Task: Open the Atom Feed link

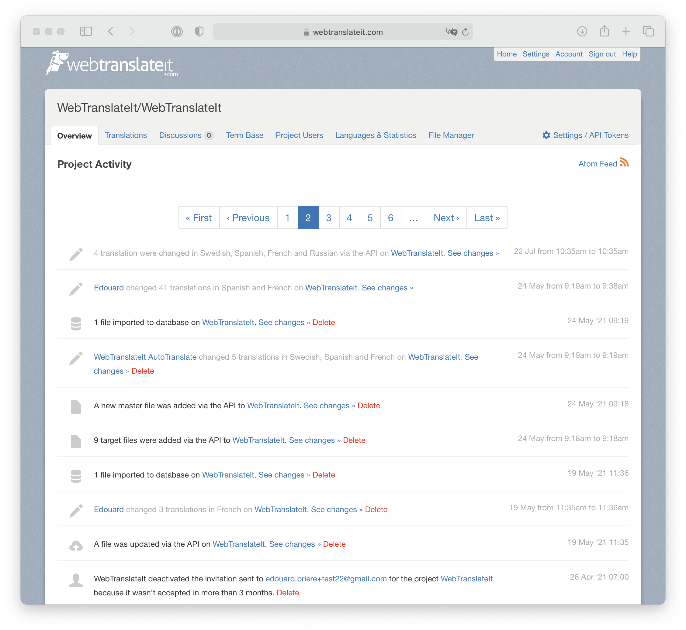Action: (x=598, y=164)
